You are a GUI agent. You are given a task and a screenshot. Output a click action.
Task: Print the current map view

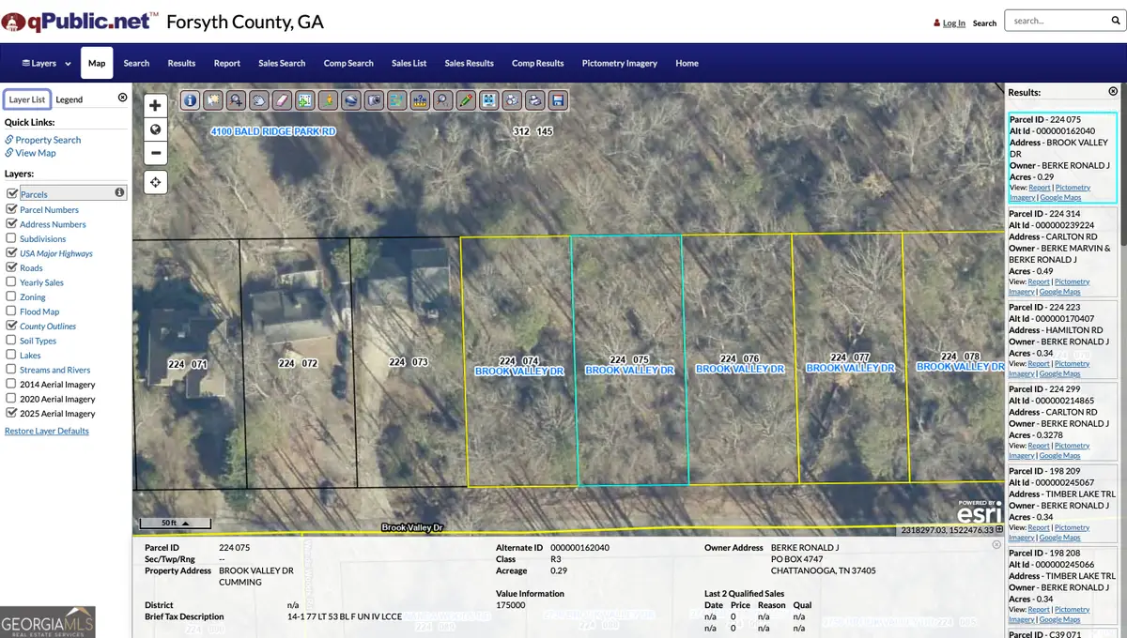(534, 99)
